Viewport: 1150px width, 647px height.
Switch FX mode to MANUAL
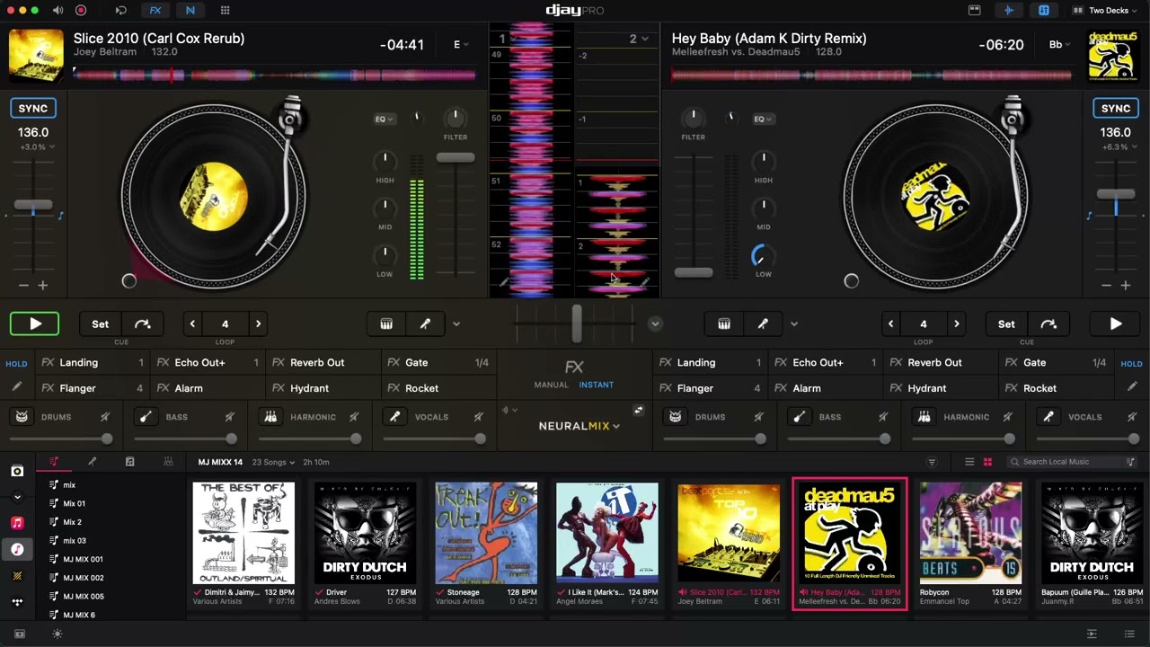[551, 385]
